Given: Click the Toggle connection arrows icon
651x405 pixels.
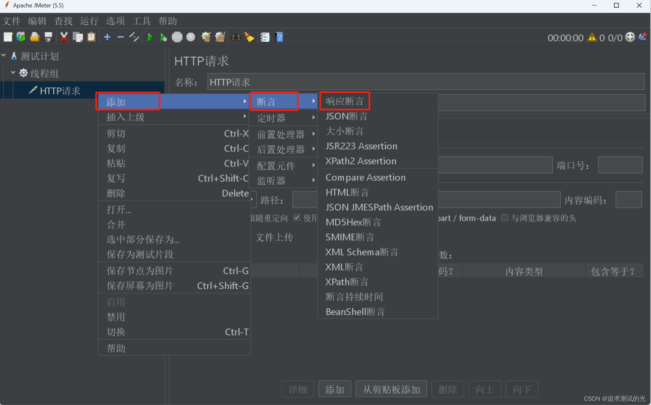Looking at the screenshot, I should coord(134,37).
